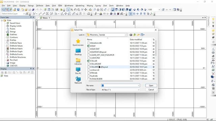This screenshot has width=216, height=121.
Task: Activate the Select pointer tool
Action: click(68, 10)
